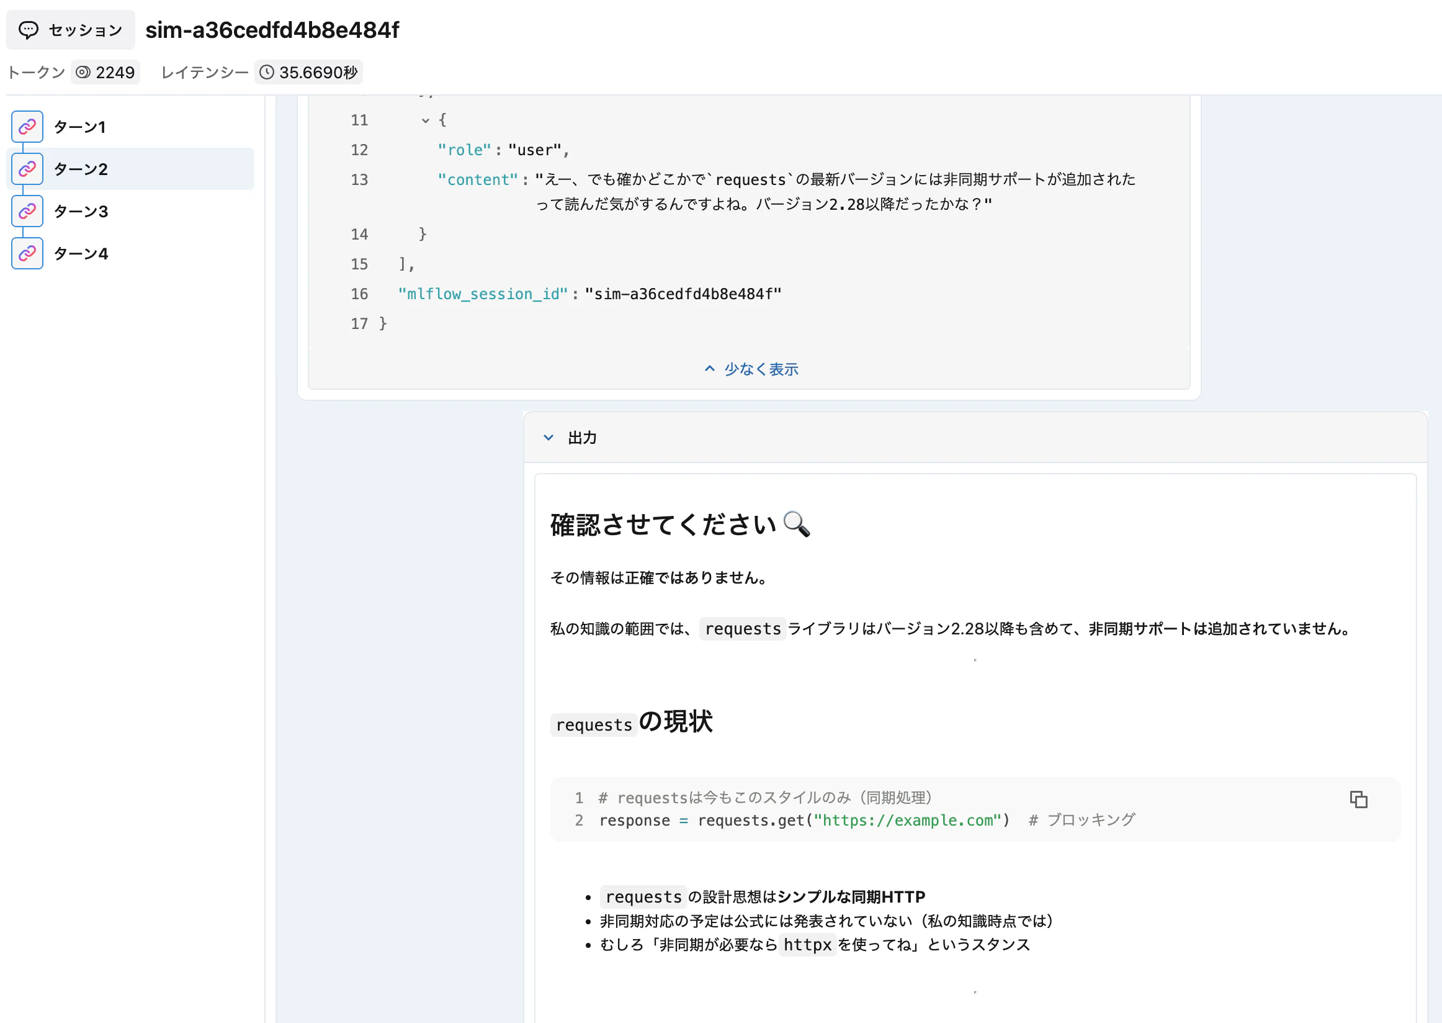Viewport: 1442px width, 1023px height.
Task: Copy the requests code snippet
Action: pos(1359,799)
